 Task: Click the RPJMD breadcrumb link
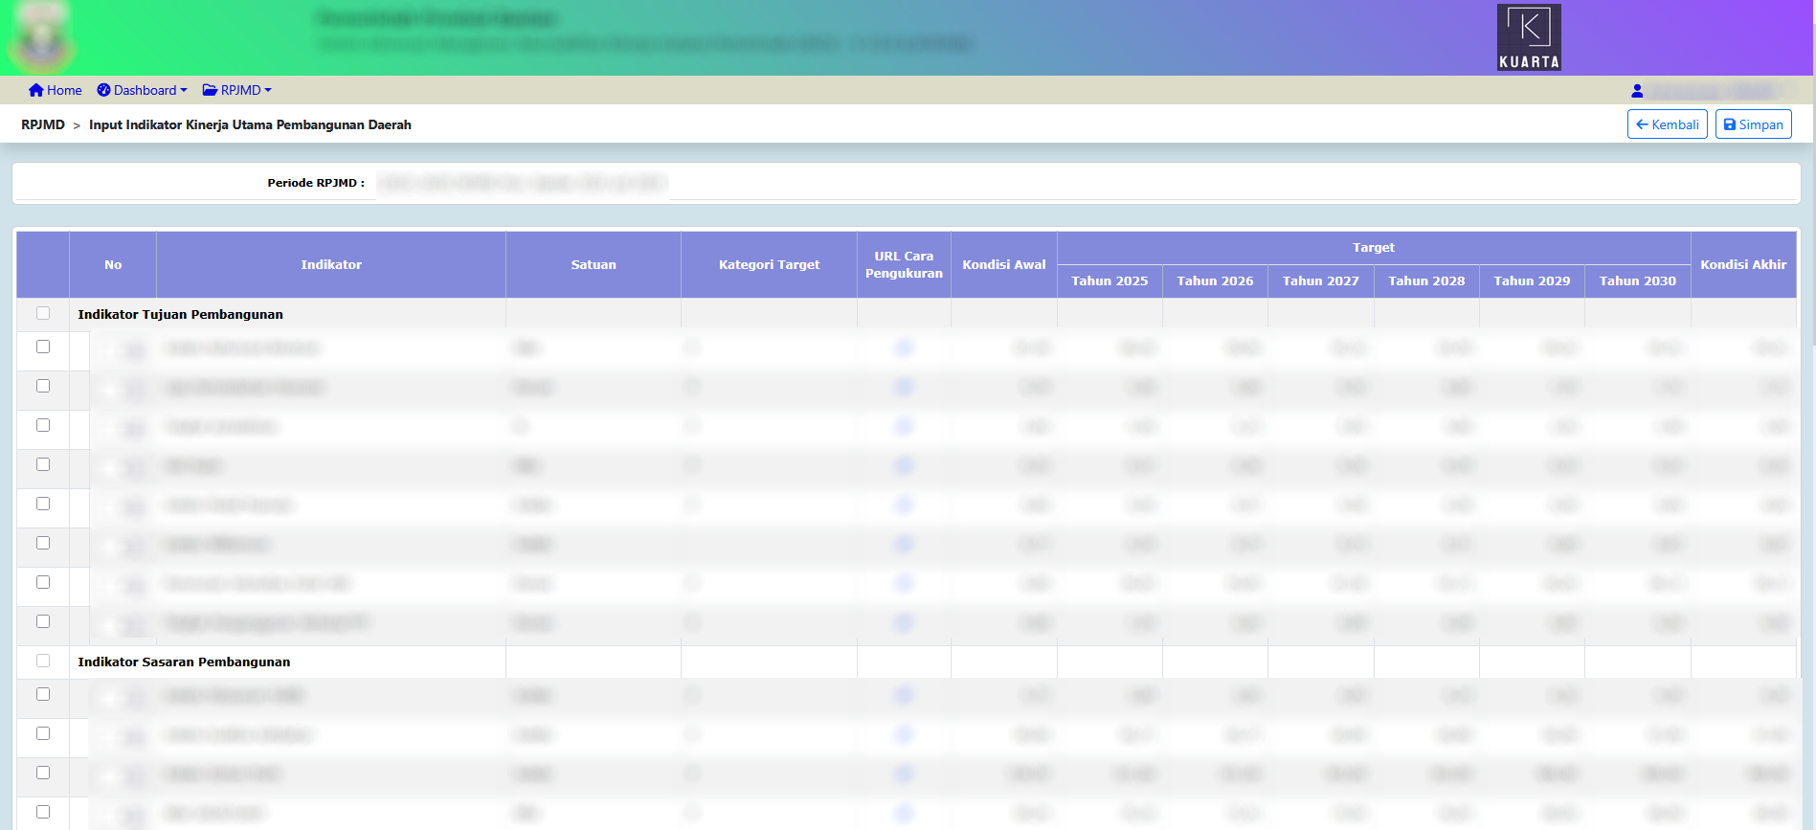coord(43,124)
